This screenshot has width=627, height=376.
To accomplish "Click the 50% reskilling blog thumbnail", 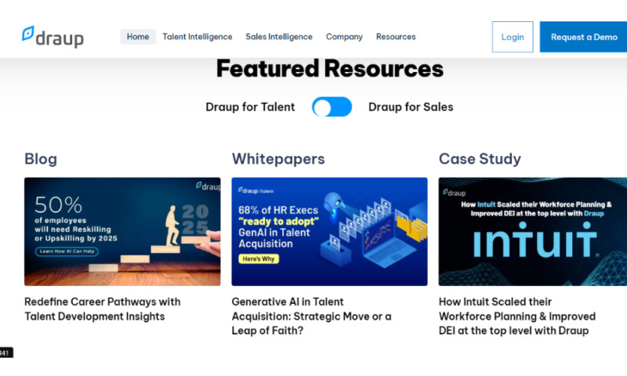I will (x=122, y=231).
